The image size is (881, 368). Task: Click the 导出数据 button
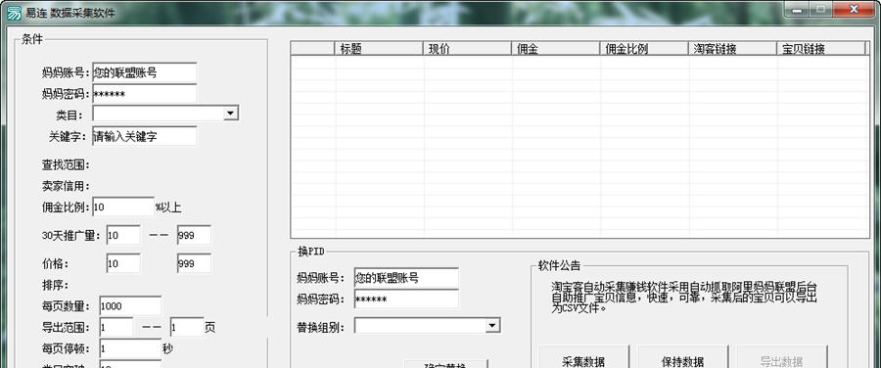(x=781, y=358)
